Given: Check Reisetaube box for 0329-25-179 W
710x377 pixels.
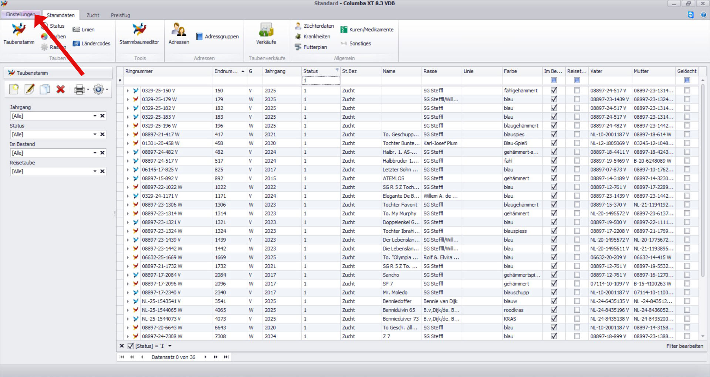Looking at the screenshot, I should pos(577,99).
